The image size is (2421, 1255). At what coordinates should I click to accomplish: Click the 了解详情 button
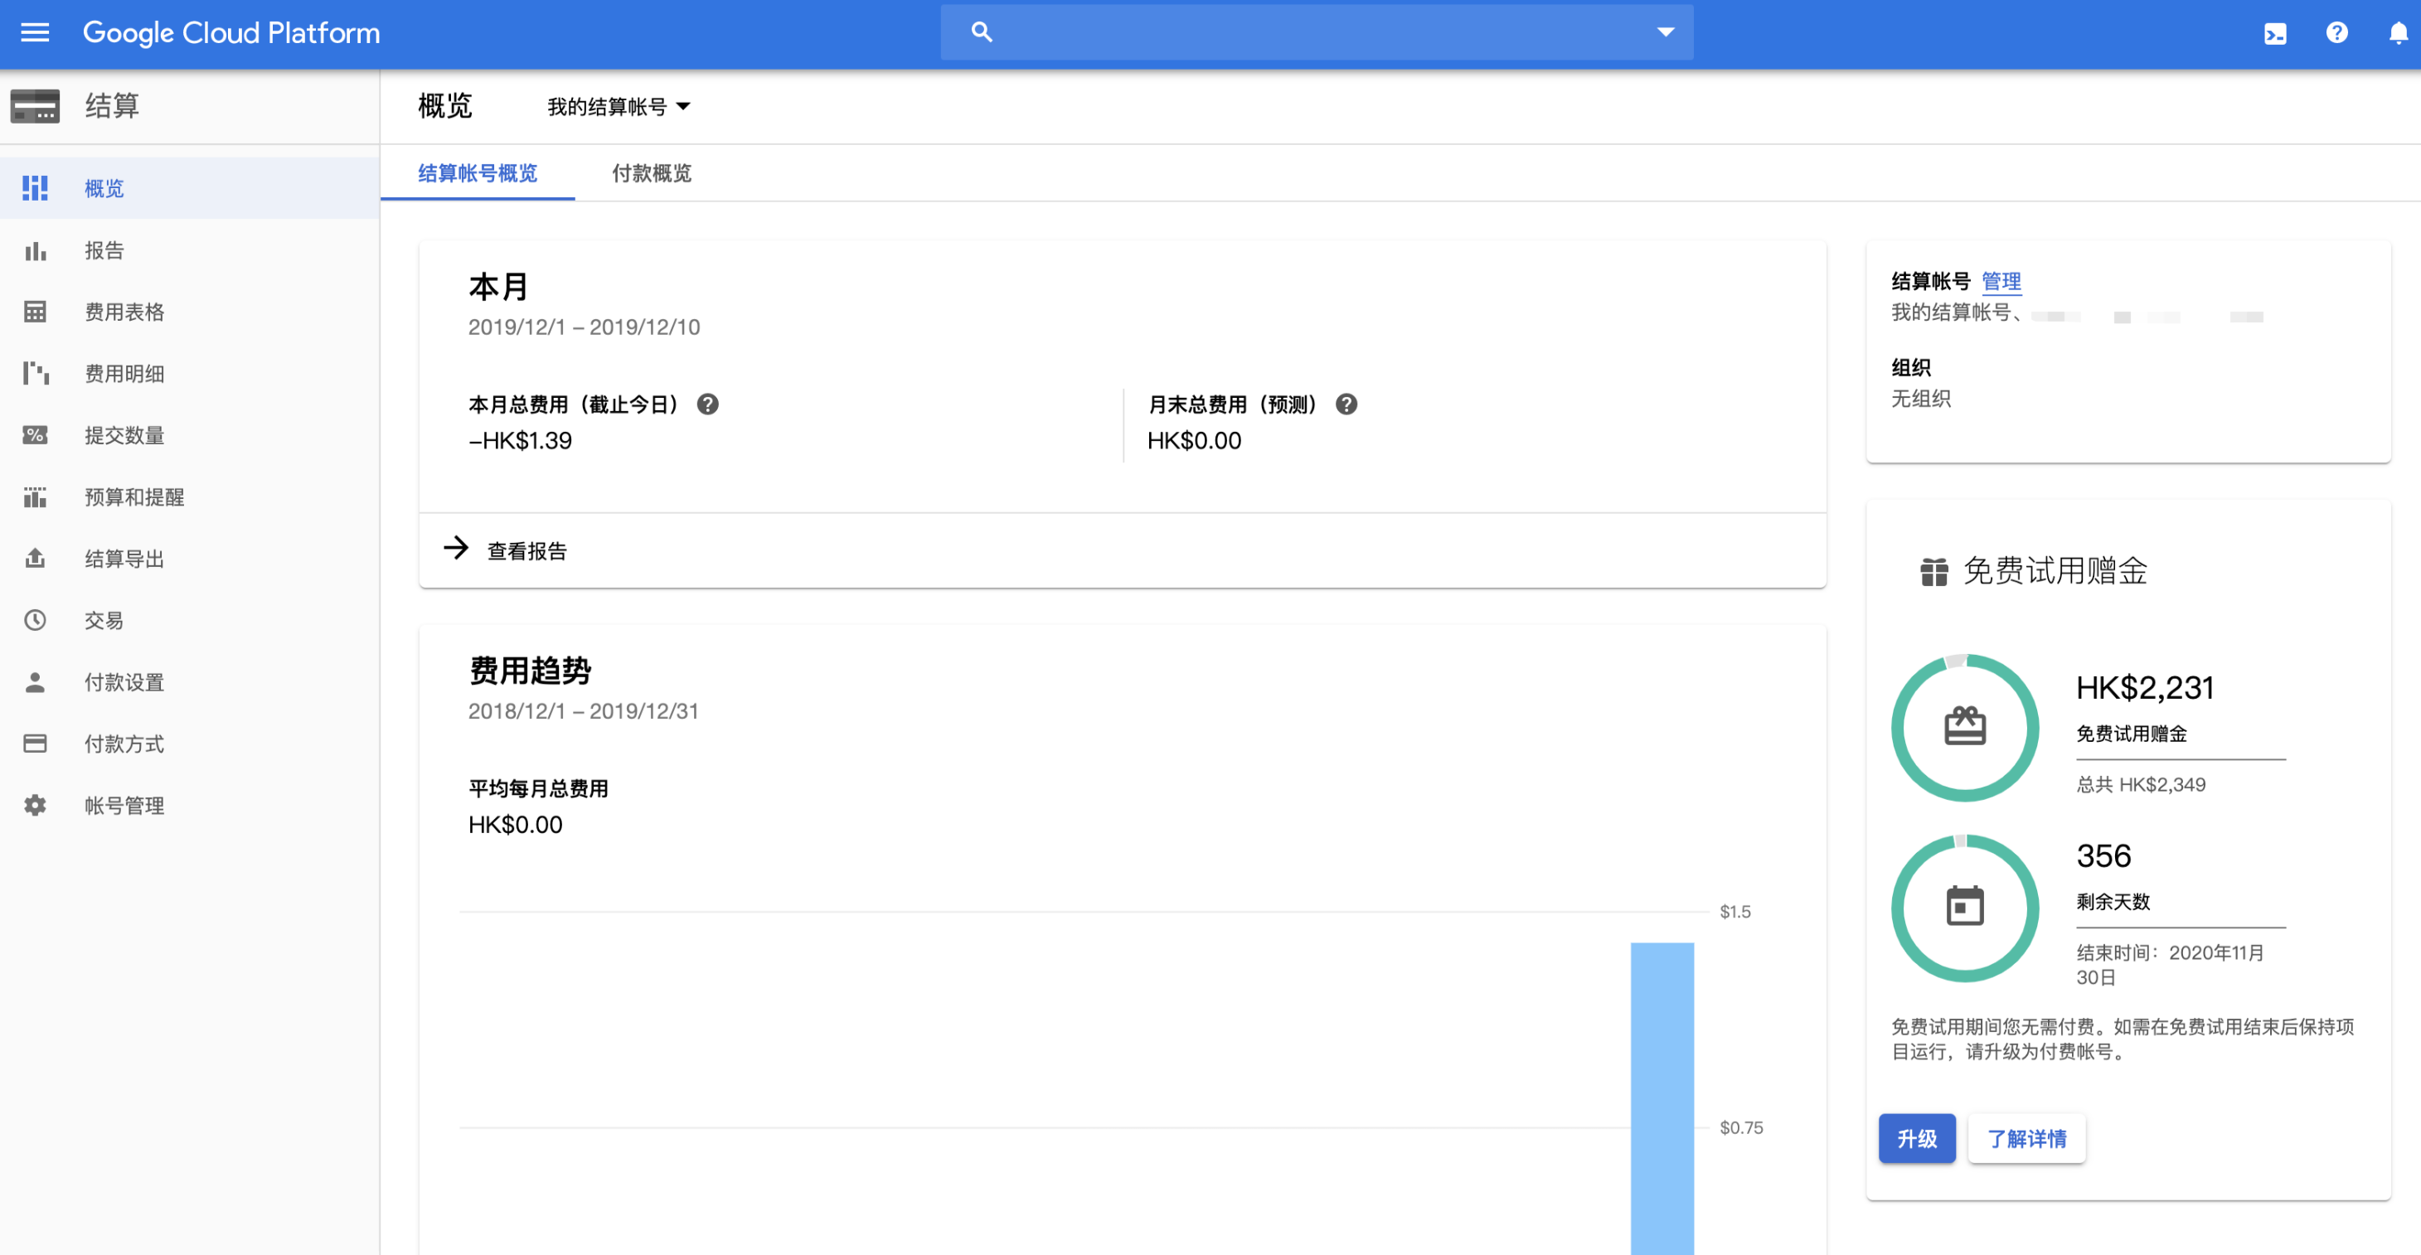[x=2026, y=1138]
